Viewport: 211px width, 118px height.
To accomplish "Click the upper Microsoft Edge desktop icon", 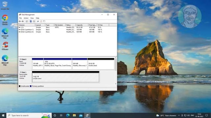I will tap(5, 33).
